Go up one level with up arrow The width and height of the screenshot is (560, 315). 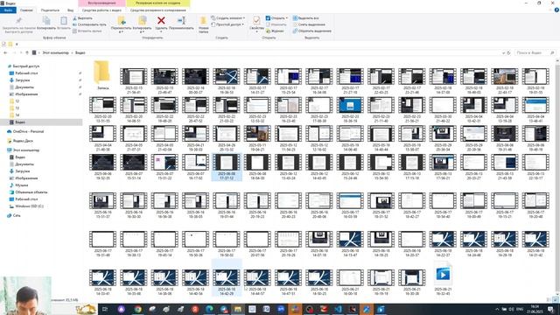27,52
